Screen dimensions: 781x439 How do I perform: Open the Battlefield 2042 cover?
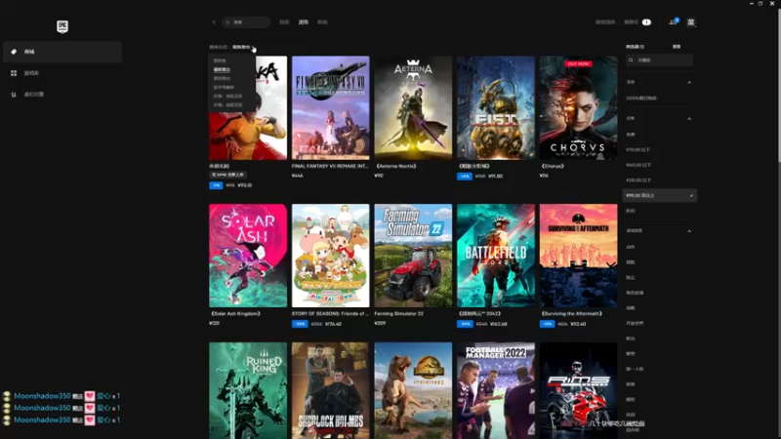496,256
